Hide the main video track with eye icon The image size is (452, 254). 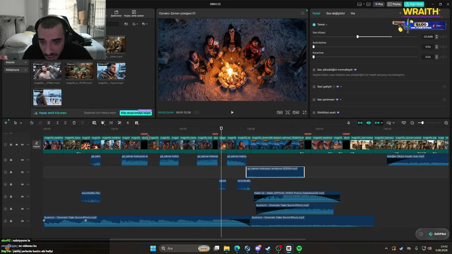pyautogui.click(x=17, y=145)
